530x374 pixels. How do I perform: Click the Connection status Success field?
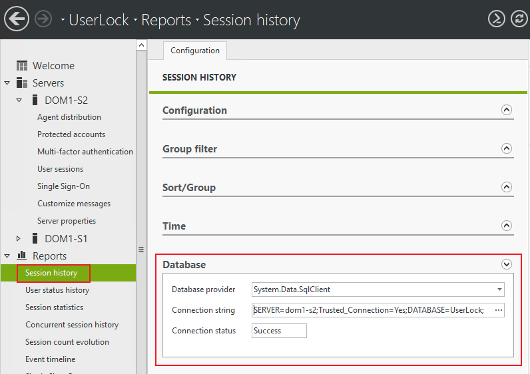click(279, 331)
